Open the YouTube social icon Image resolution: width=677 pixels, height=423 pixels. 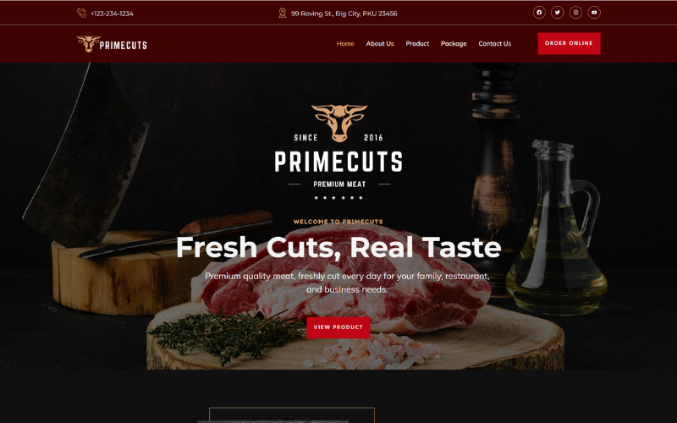(x=594, y=13)
